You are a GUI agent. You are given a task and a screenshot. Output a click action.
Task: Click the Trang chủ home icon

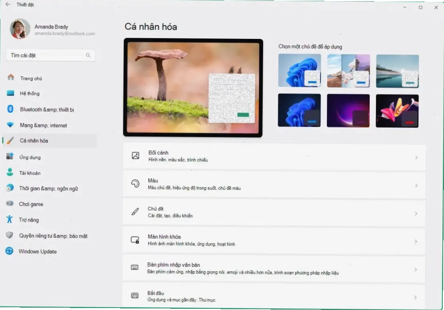11,78
